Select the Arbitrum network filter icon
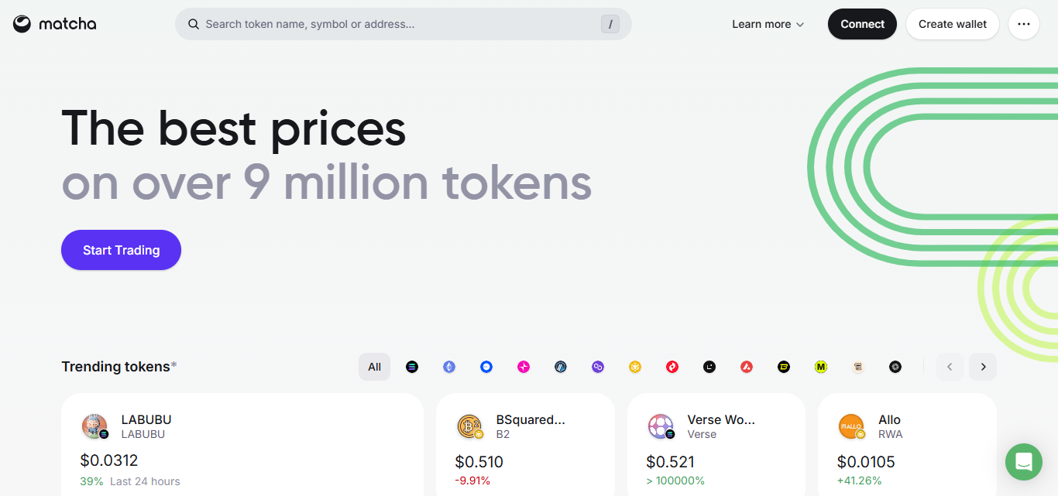 point(561,367)
